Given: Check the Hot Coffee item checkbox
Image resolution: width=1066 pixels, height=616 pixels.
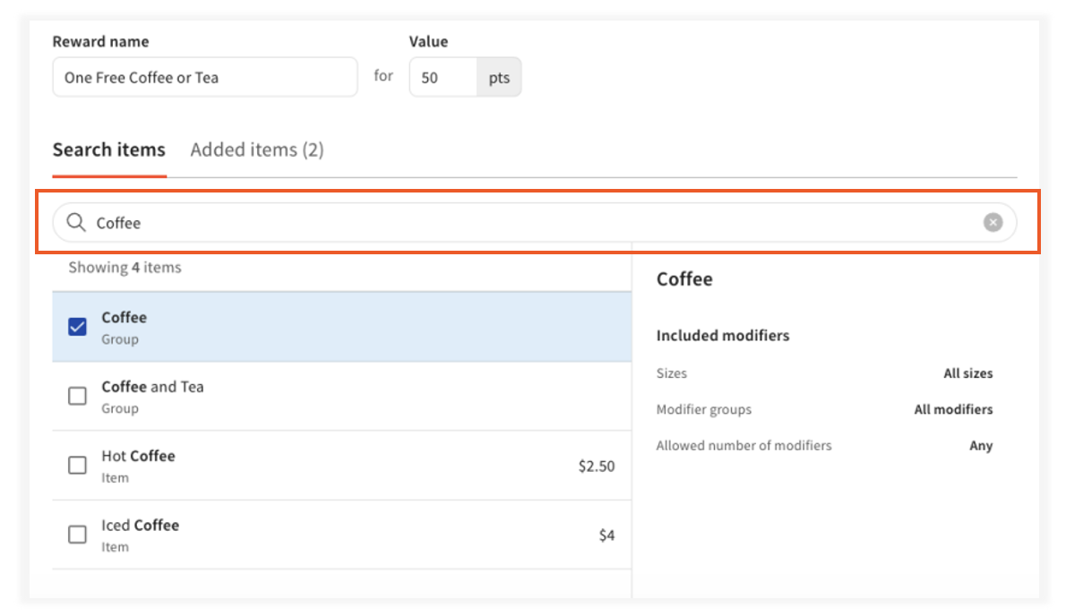Looking at the screenshot, I should click(x=77, y=465).
